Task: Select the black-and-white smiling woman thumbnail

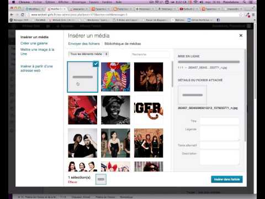Action: (x=115, y=110)
